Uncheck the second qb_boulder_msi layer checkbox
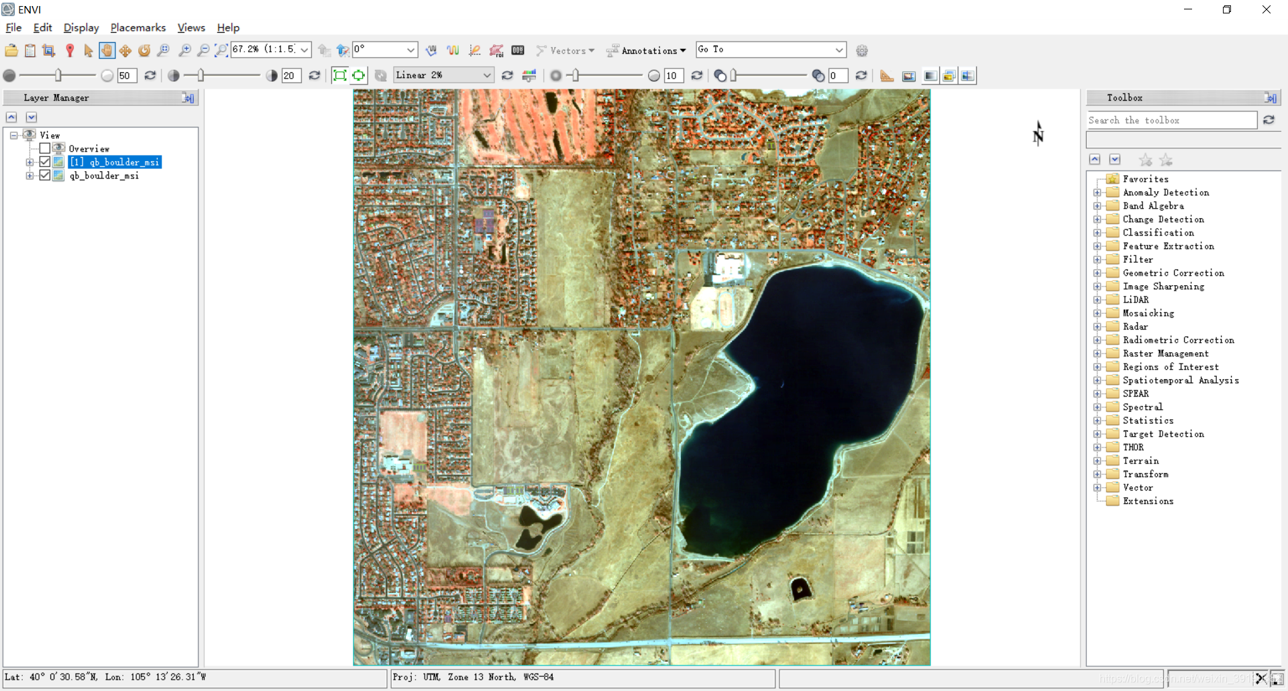 tap(45, 175)
